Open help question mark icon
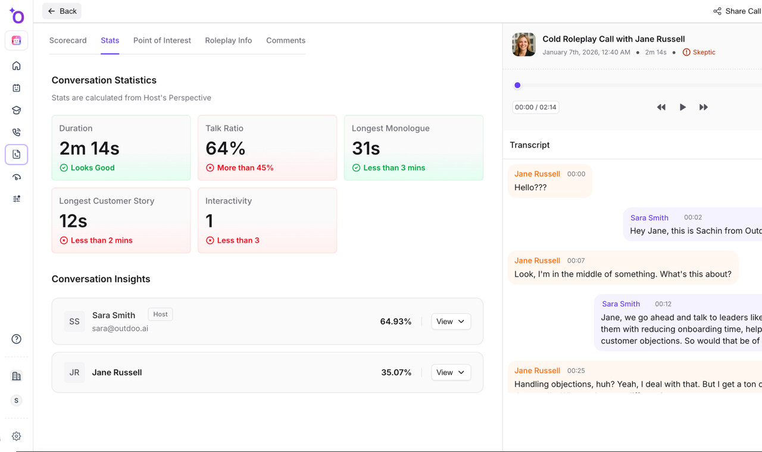762x452 pixels. point(17,339)
